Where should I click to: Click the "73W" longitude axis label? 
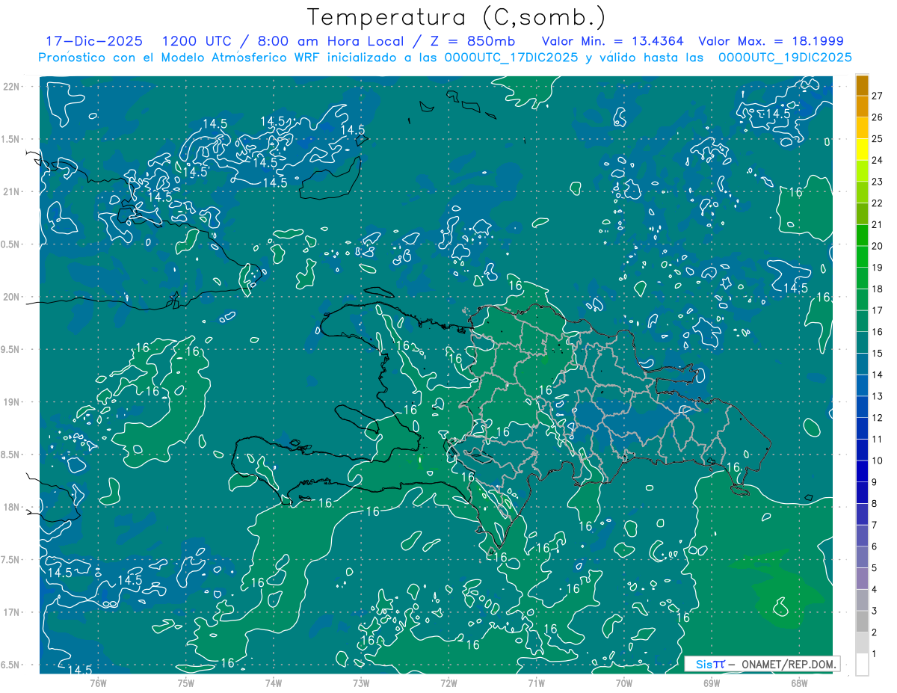pyautogui.click(x=361, y=683)
